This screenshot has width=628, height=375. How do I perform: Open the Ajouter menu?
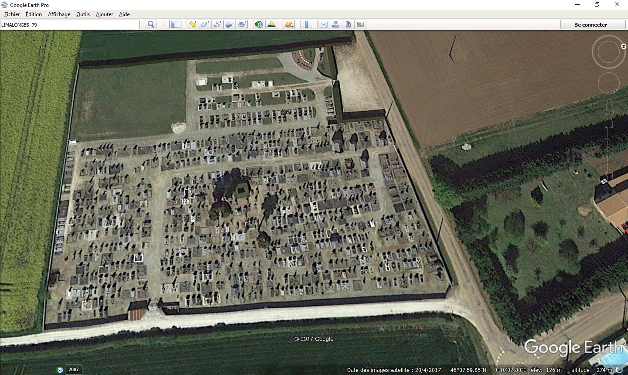click(x=104, y=14)
